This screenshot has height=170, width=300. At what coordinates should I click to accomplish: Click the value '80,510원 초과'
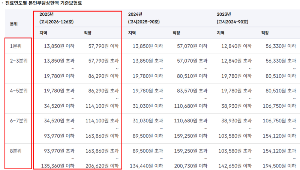click(280, 91)
